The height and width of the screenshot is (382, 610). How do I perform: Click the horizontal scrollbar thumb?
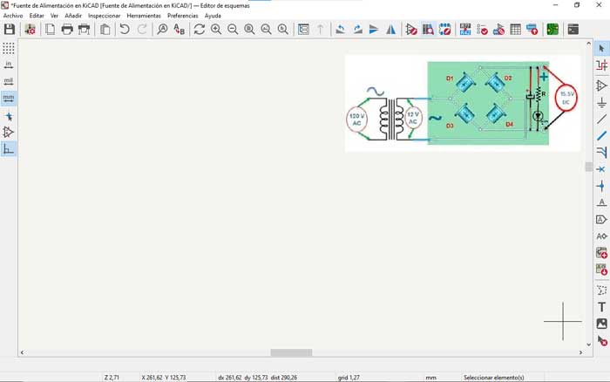291,352
